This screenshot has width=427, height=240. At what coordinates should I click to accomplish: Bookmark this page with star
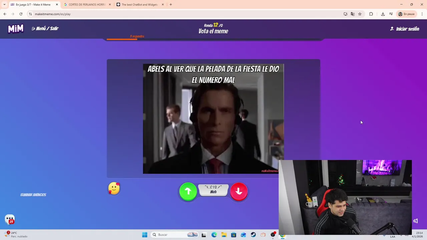click(x=360, y=14)
